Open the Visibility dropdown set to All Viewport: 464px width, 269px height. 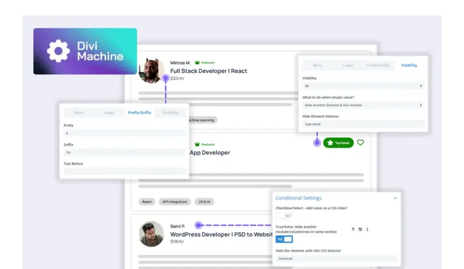pyautogui.click(x=363, y=86)
